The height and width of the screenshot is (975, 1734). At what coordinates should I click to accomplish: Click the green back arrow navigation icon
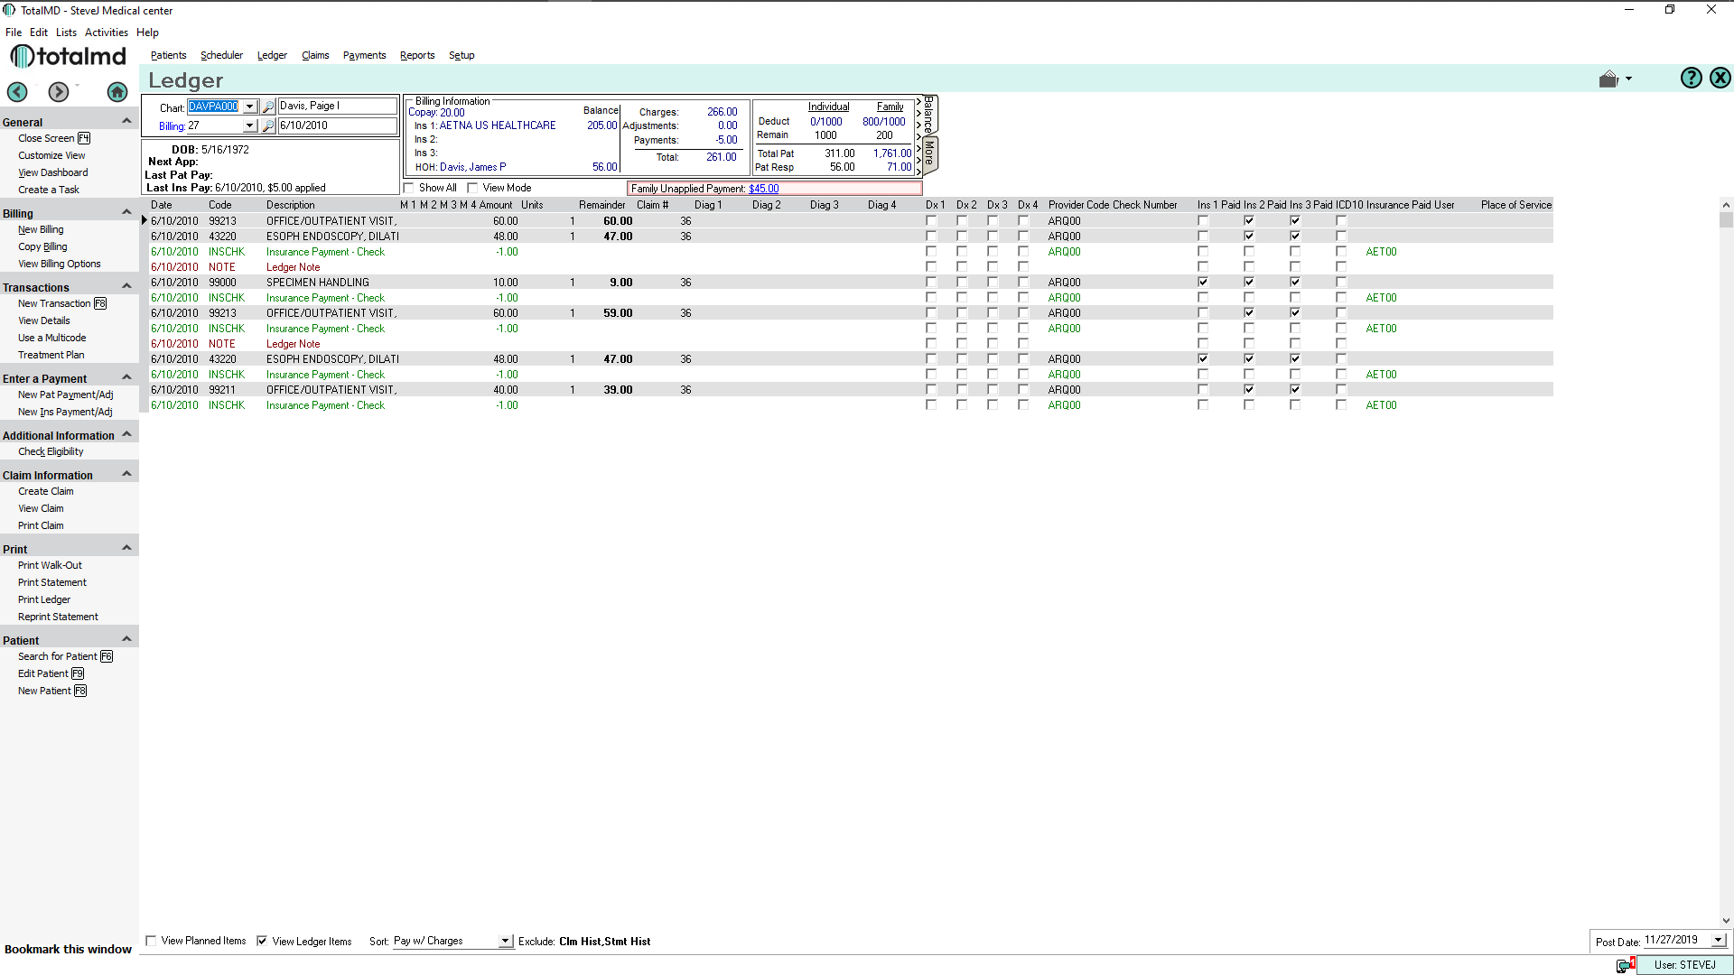[x=17, y=91]
